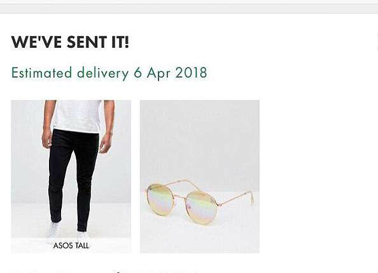This screenshot has width=378, height=273.
Task: Click the model's white t-shirt
Action: coord(78,116)
